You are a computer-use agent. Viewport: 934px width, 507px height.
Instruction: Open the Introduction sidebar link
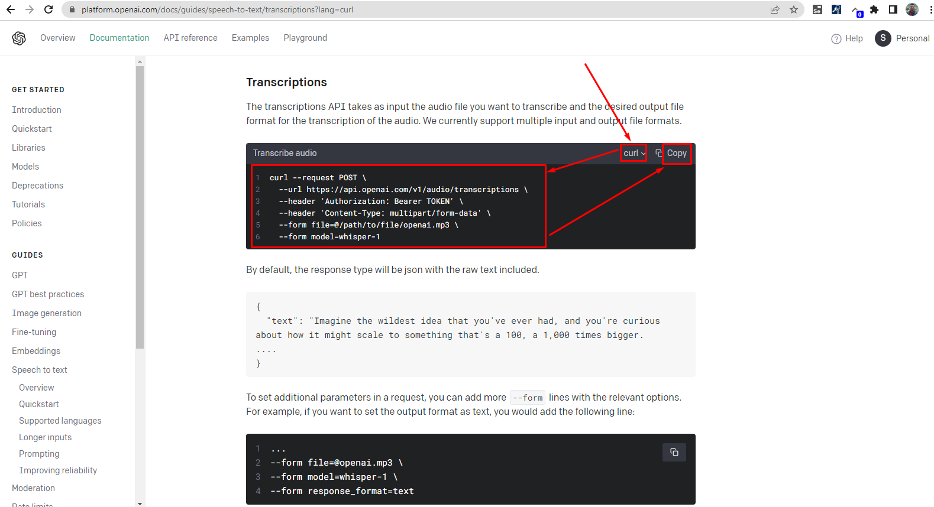pos(37,110)
